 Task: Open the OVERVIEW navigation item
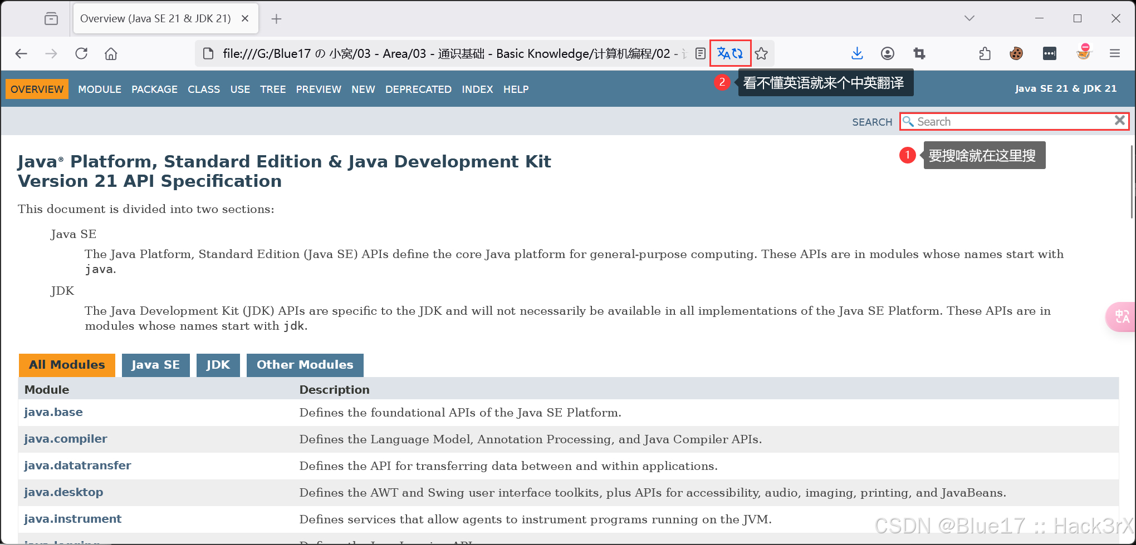pyautogui.click(x=37, y=89)
